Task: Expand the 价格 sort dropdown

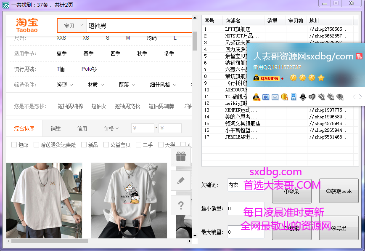Action: (x=111, y=128)
